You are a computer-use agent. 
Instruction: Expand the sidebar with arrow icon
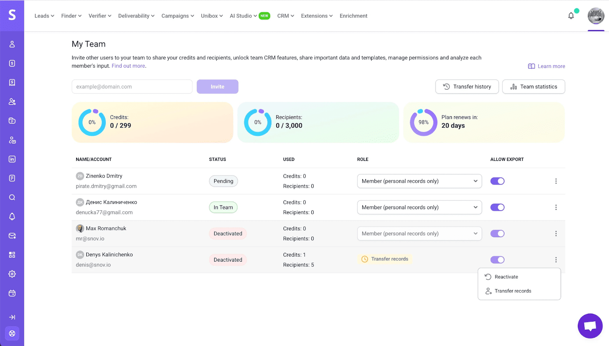12,317
